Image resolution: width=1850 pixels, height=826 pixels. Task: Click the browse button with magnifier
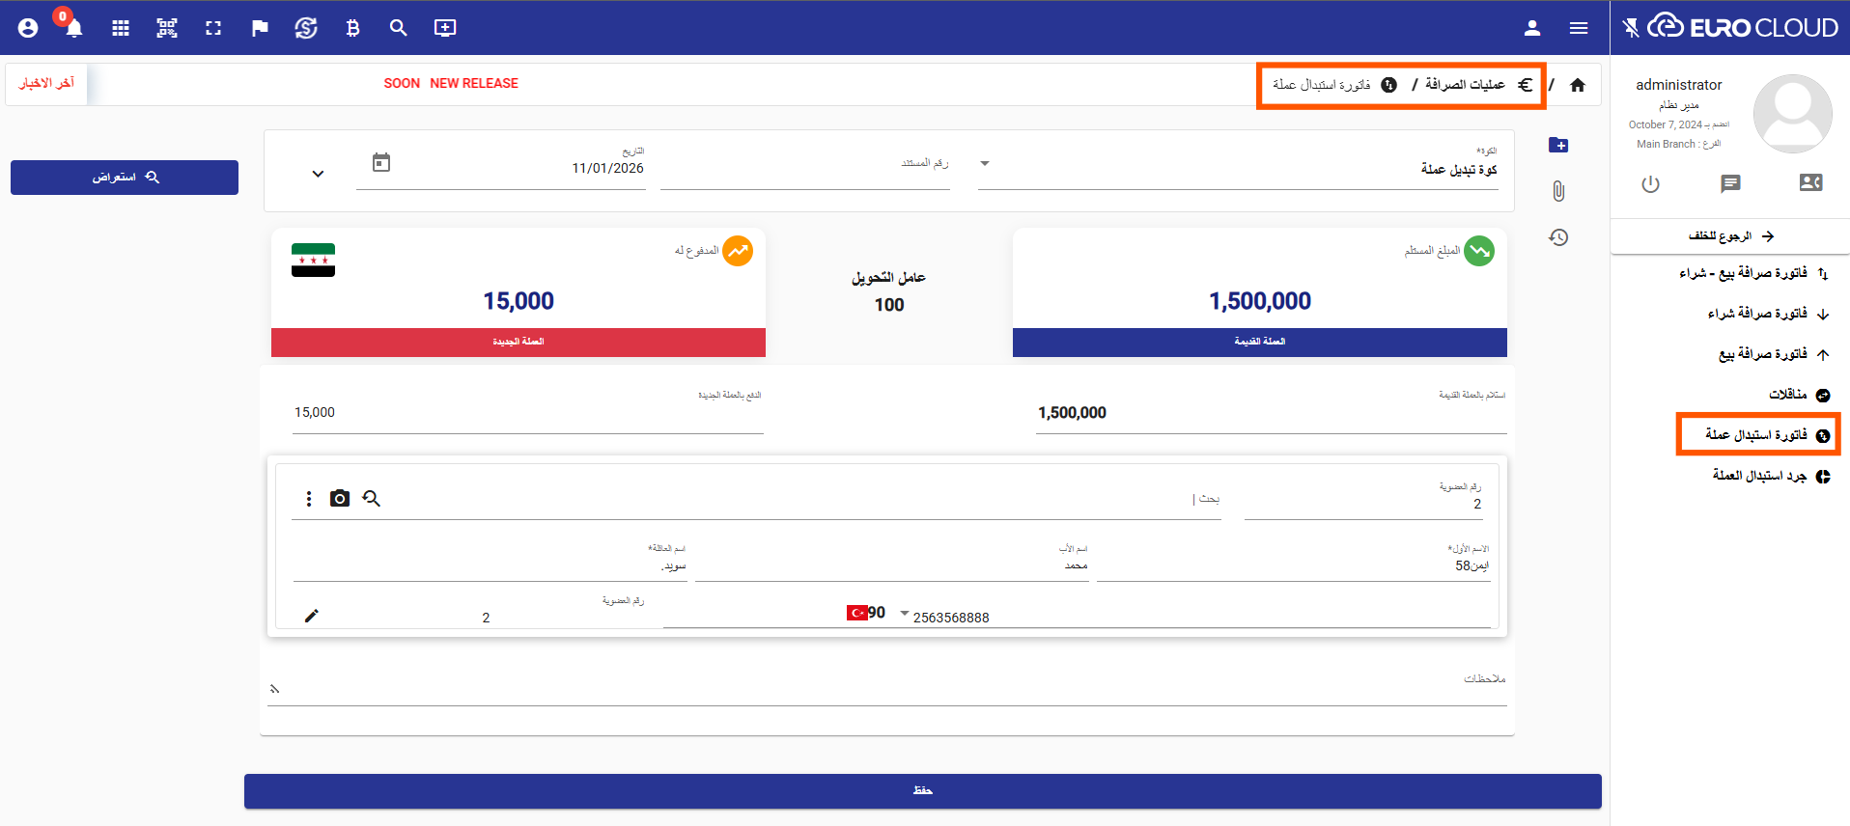pyautogui.click(x=125, y=178)
